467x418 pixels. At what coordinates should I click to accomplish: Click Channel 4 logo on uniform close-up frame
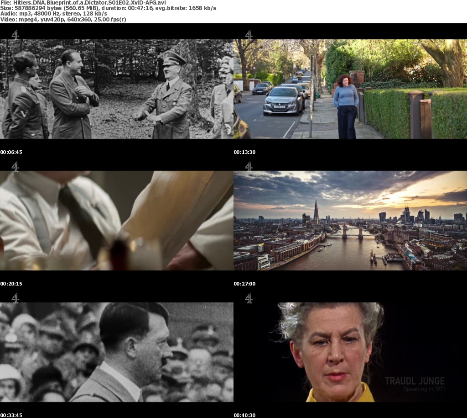pyautogui.click(x=15, y=167)
